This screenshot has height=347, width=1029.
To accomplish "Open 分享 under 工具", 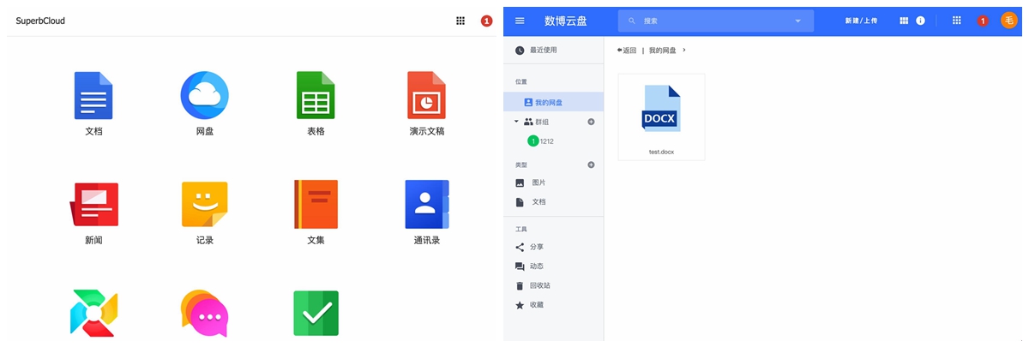I will point(537,247).
